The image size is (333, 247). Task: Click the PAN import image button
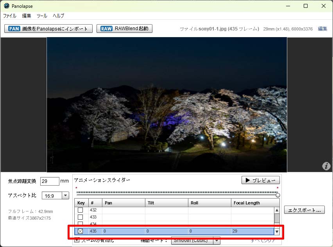click(x=48, y=29)
